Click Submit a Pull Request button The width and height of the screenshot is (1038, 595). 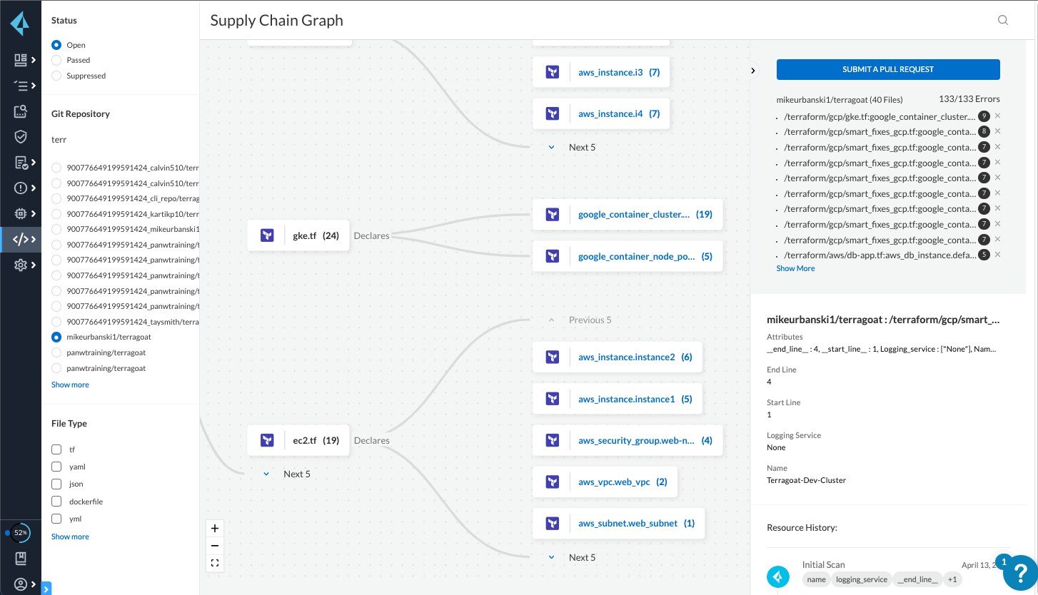tap(887, 69)
